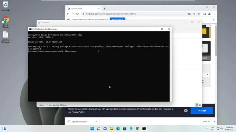This screenshot has width=236, height=132.
Task: Open Google Chrome desktop shortcut
Action: (x=6, y=22)
